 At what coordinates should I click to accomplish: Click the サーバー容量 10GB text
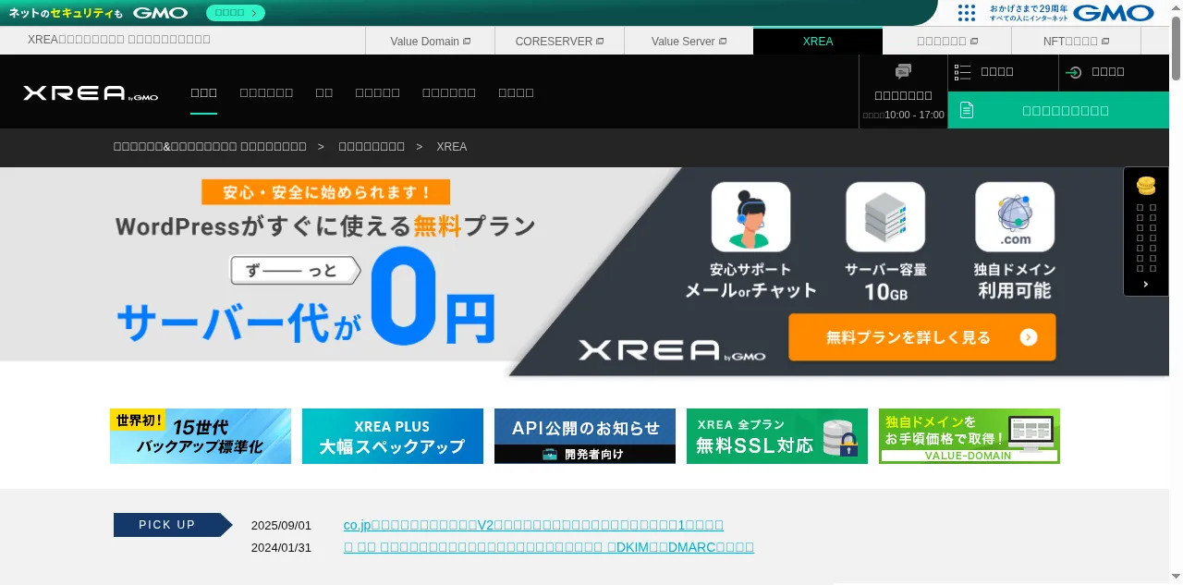click(x=885, y=281)
